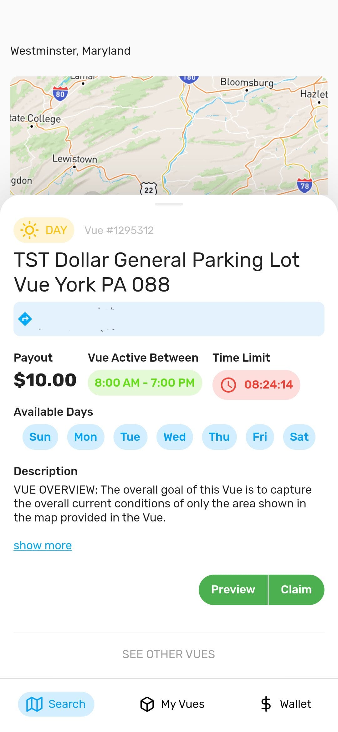
Task: Select the Wed day chip
Action: [x=175, y=437]
